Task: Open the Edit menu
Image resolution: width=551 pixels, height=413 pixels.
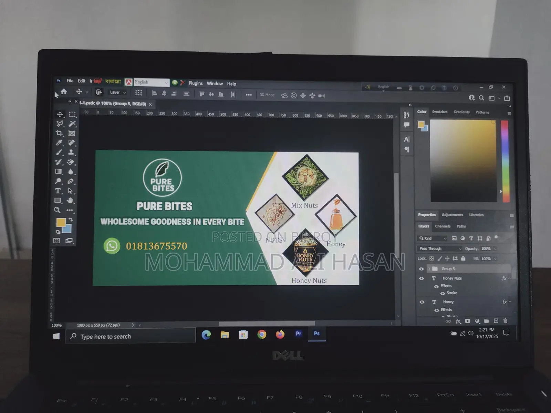Action: pyautogui.click(x=82, y=81)
